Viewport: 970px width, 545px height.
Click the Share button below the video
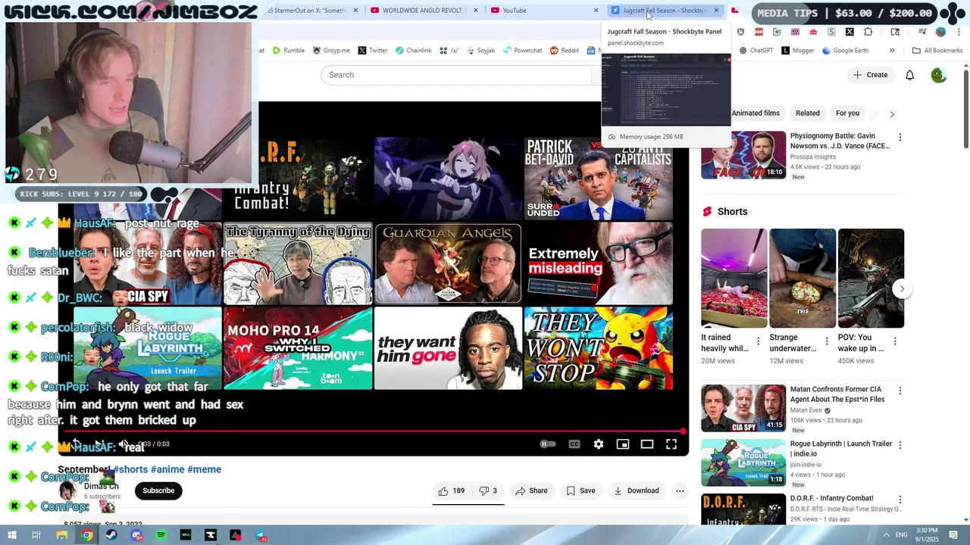(x=531, y=490)
